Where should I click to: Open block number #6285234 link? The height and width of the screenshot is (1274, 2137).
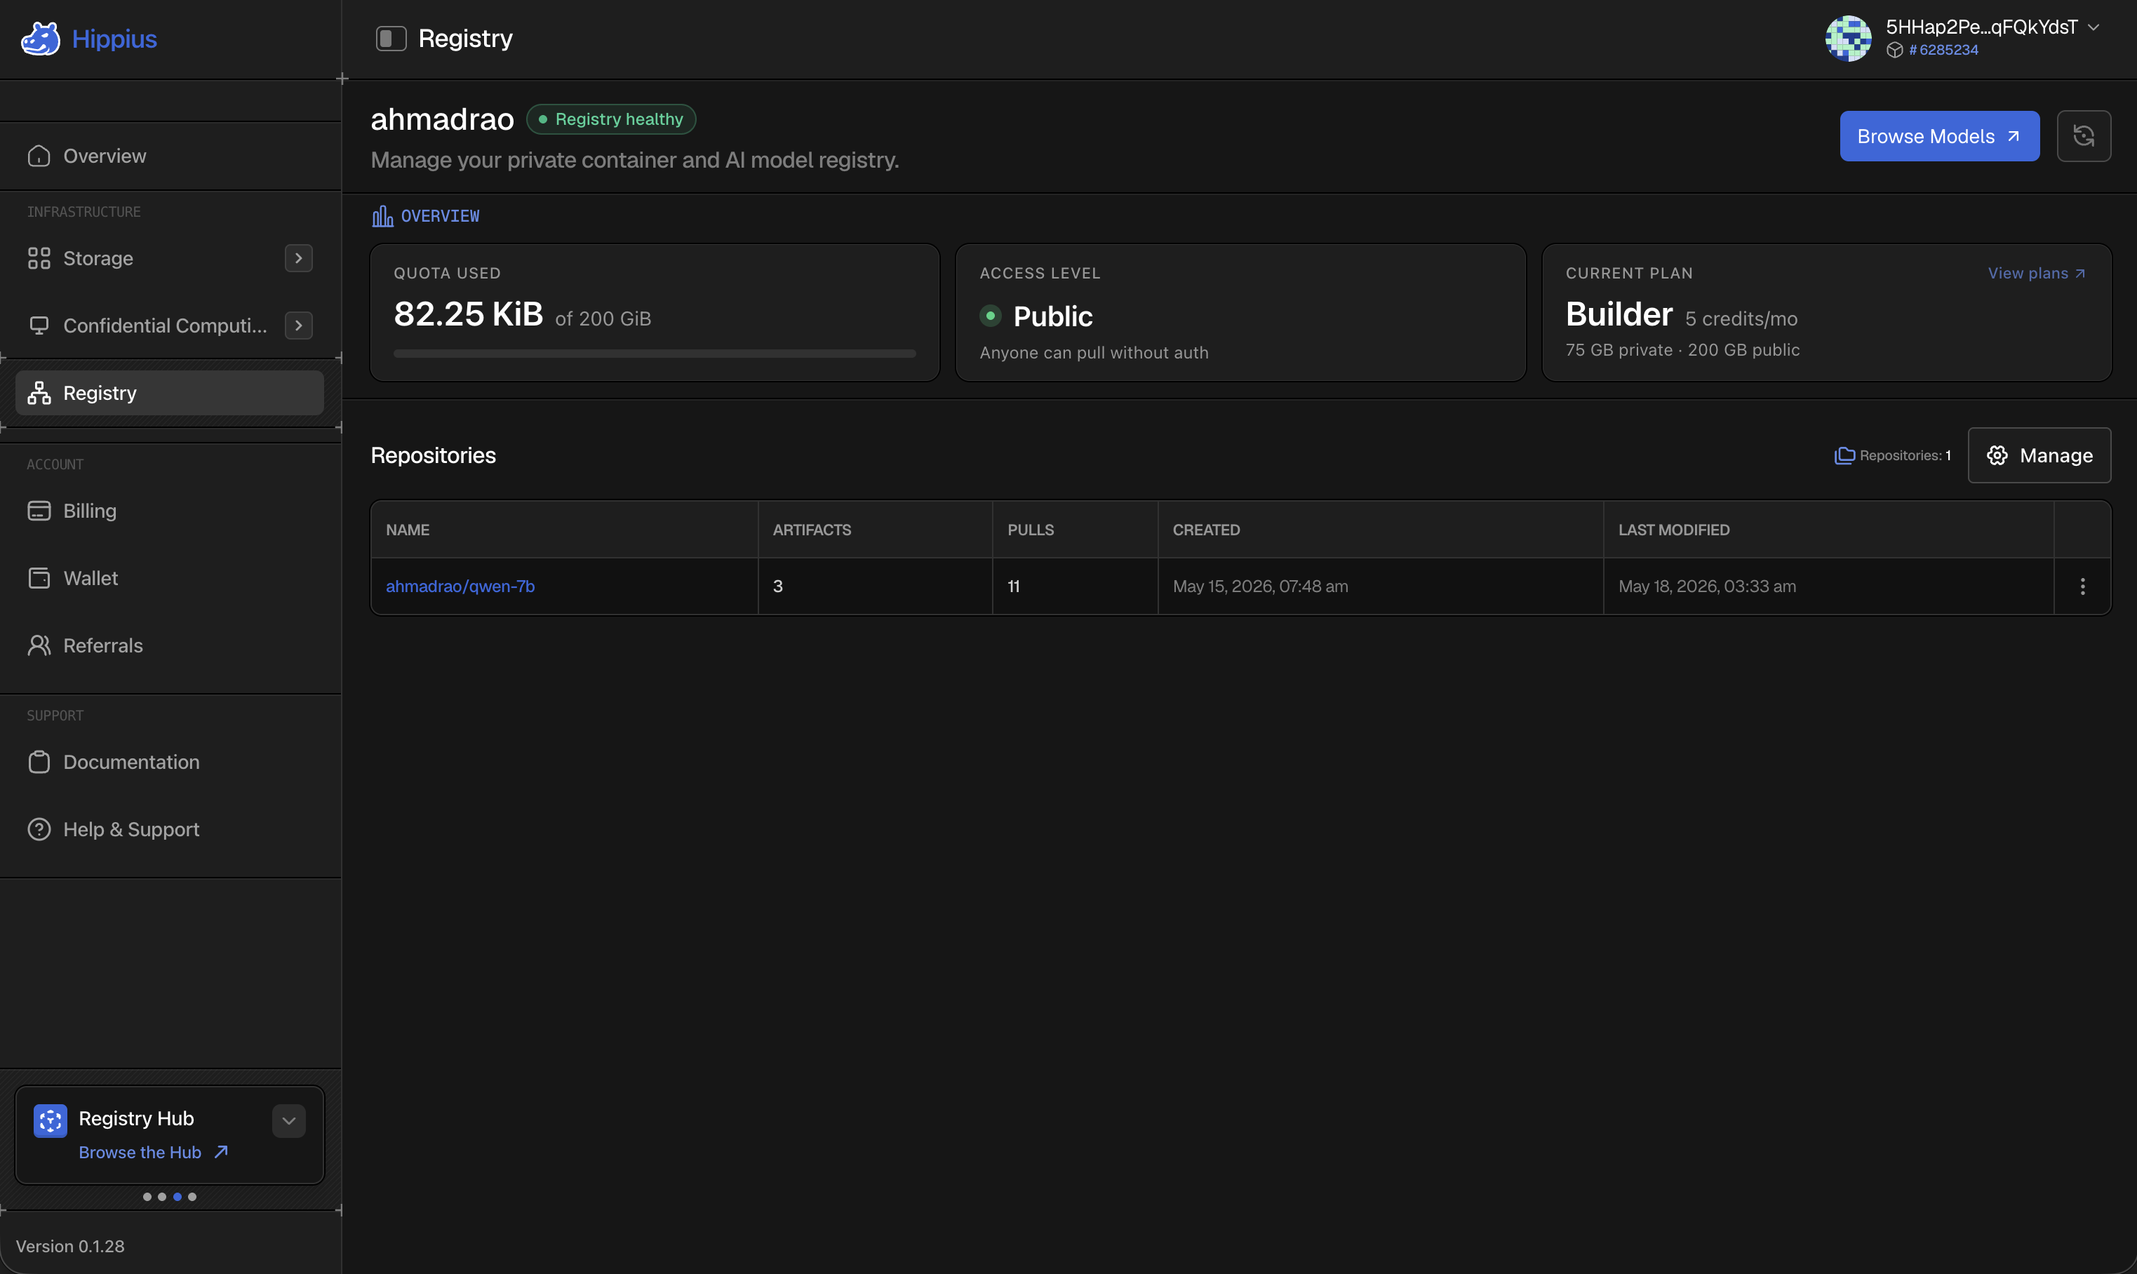pyautogui.click(x=1944, y=50)
